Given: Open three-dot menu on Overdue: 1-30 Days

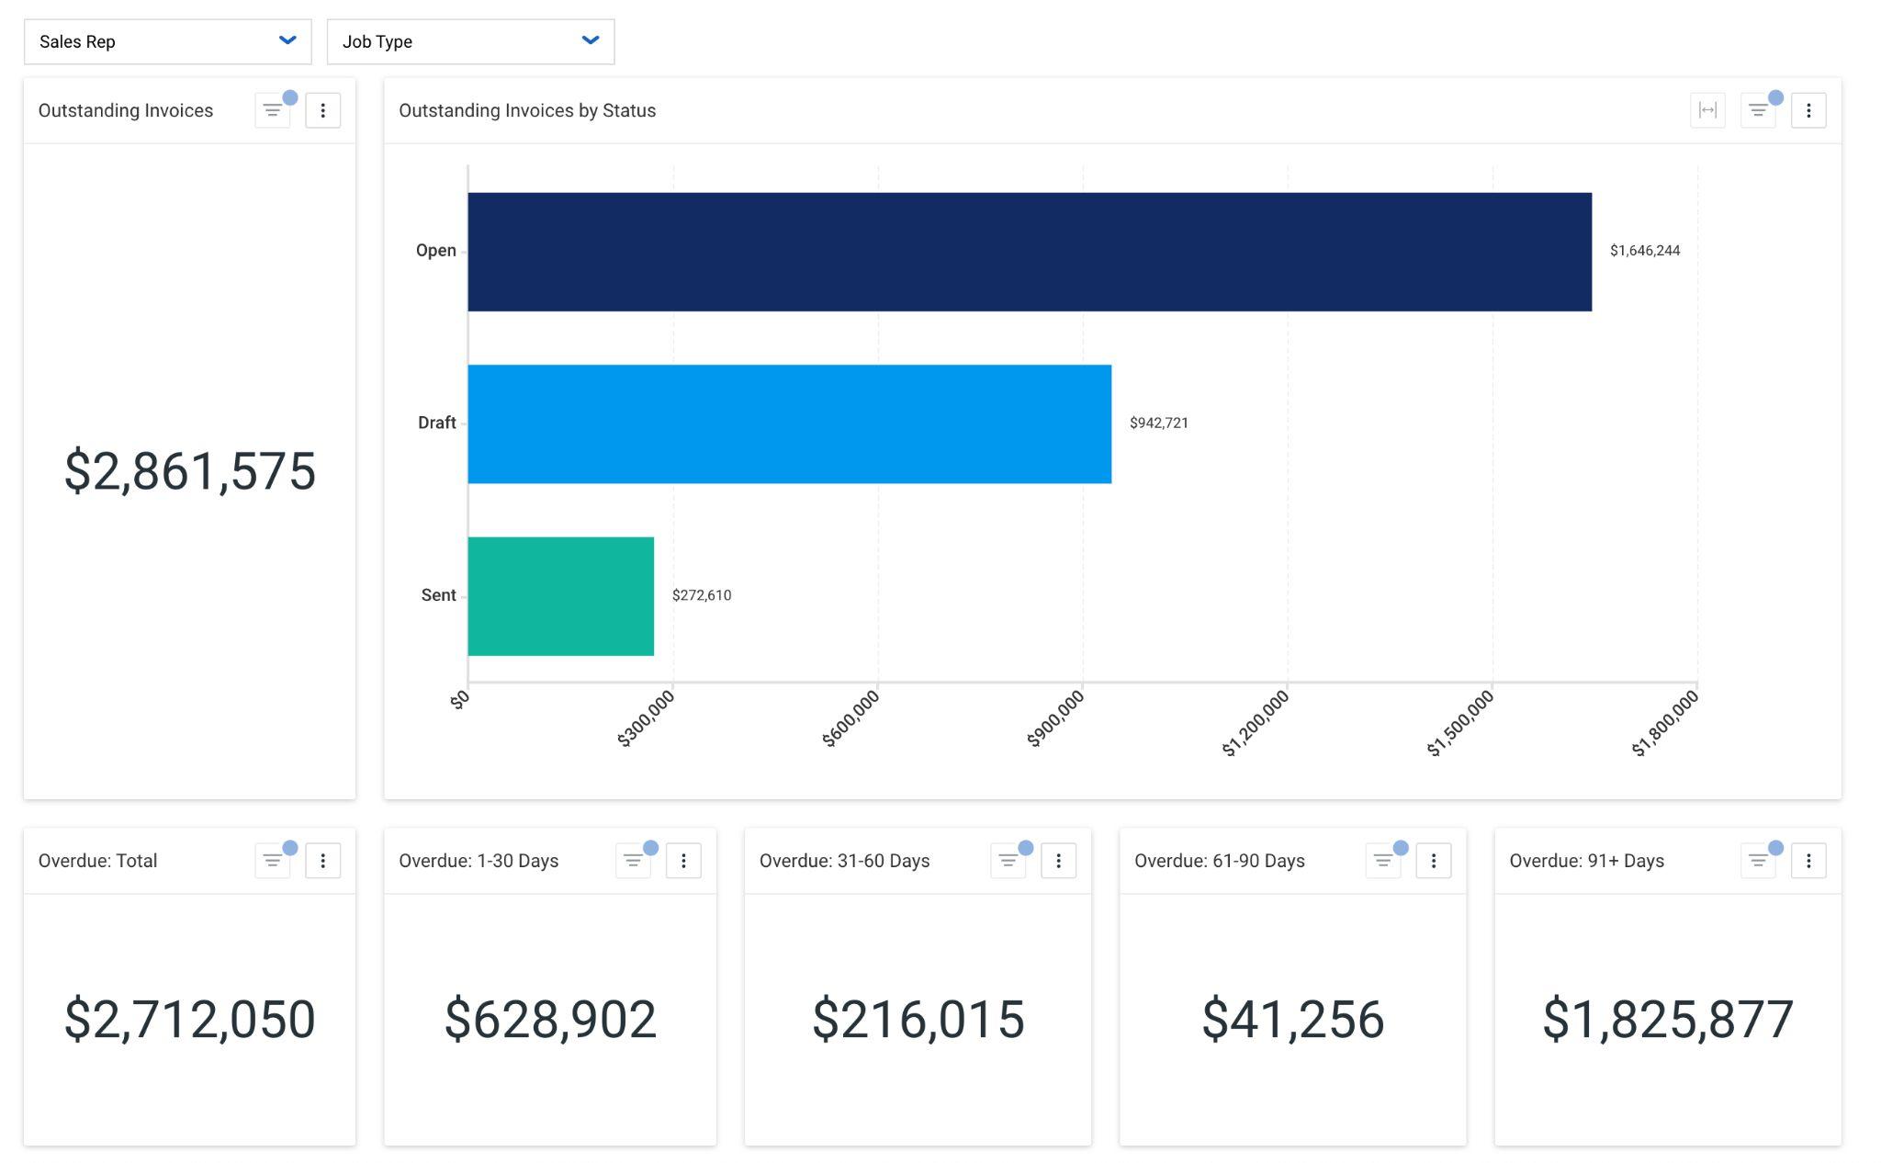Looking at the screenshot, I should coord(683,861).
